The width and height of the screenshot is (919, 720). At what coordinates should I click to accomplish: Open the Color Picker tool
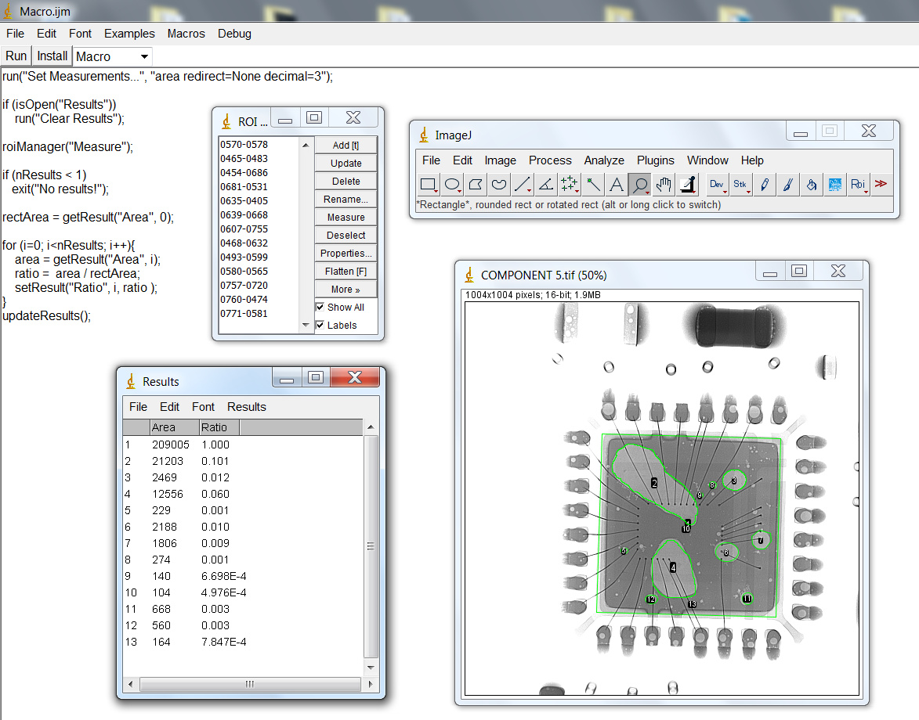(x=686, y=185)
